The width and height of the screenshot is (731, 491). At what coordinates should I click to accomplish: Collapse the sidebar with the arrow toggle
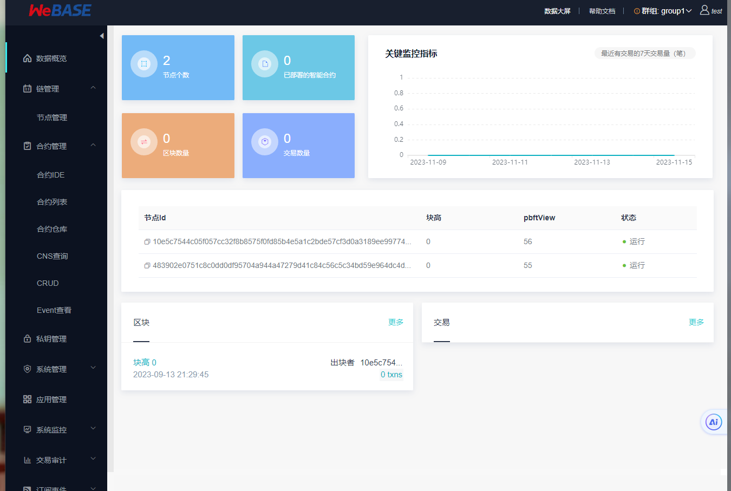pos(101,36)
